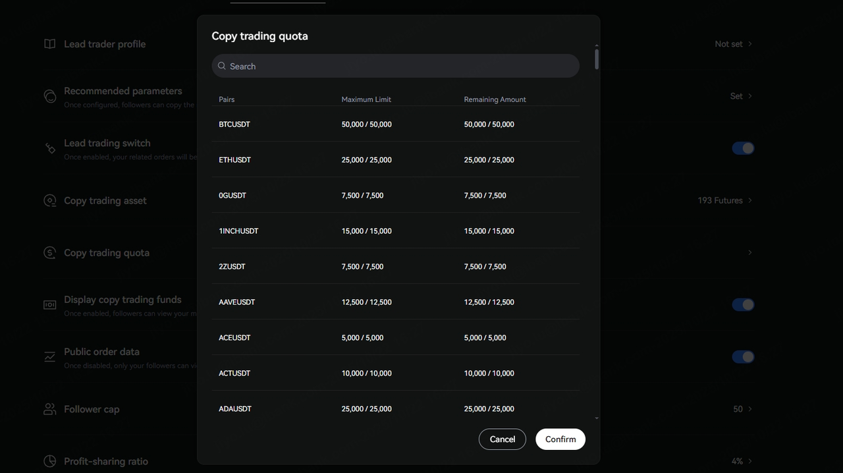Expand Lead trader profile 'Not set' chevron
This screenshot has width=843, height=473.
pyautogui.click(x=750, y=44)
